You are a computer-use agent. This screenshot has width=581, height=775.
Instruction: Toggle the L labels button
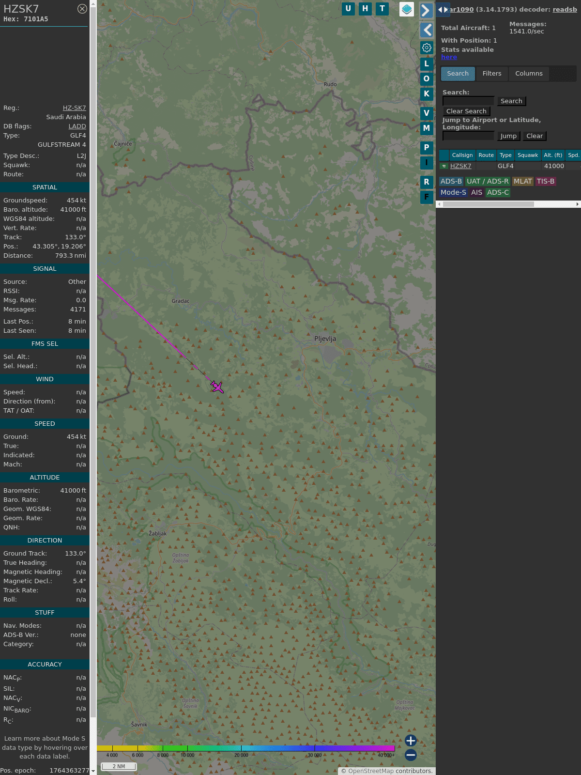[x=427, y=63]
